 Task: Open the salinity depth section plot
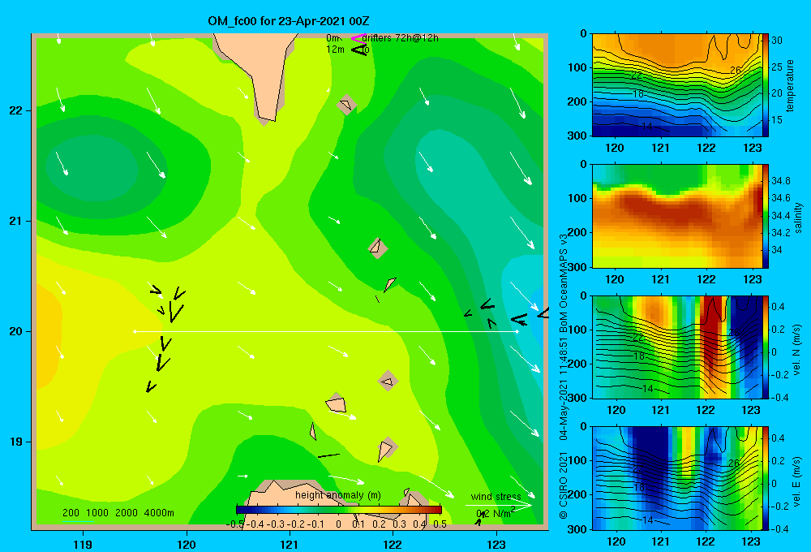pos(677,216)
